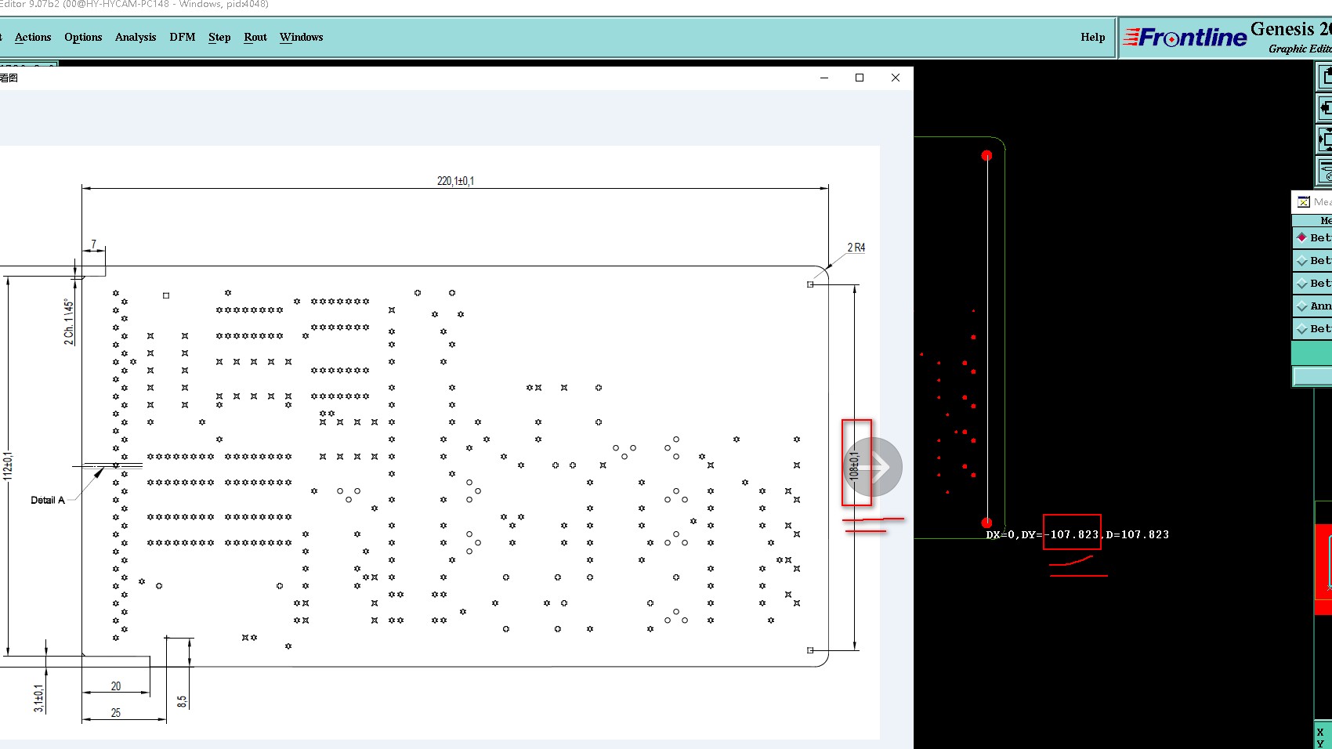Click the Measure window title icon
1332x749 pixels.
1304,202
